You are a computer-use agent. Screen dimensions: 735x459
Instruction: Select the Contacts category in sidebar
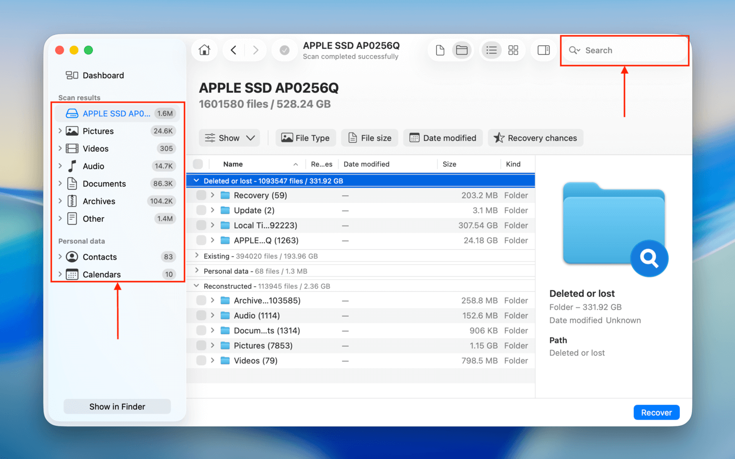click(100, 257)
